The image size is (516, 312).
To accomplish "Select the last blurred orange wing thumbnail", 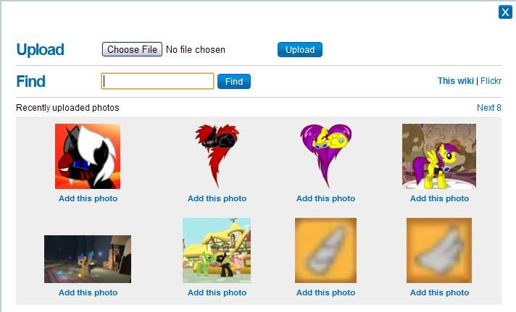I will [x=439, y=250].
